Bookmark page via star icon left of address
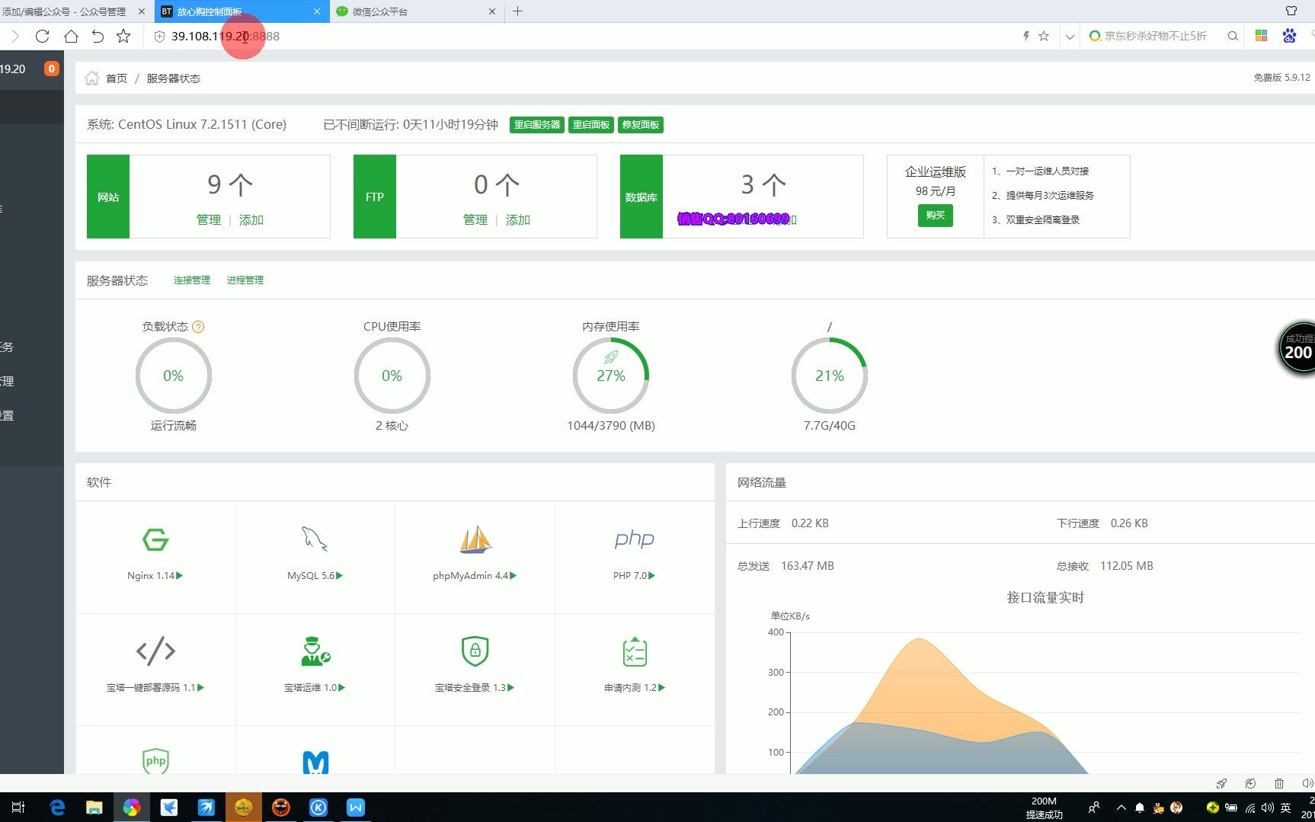The image size is (1315, 822). click(123, 36)
